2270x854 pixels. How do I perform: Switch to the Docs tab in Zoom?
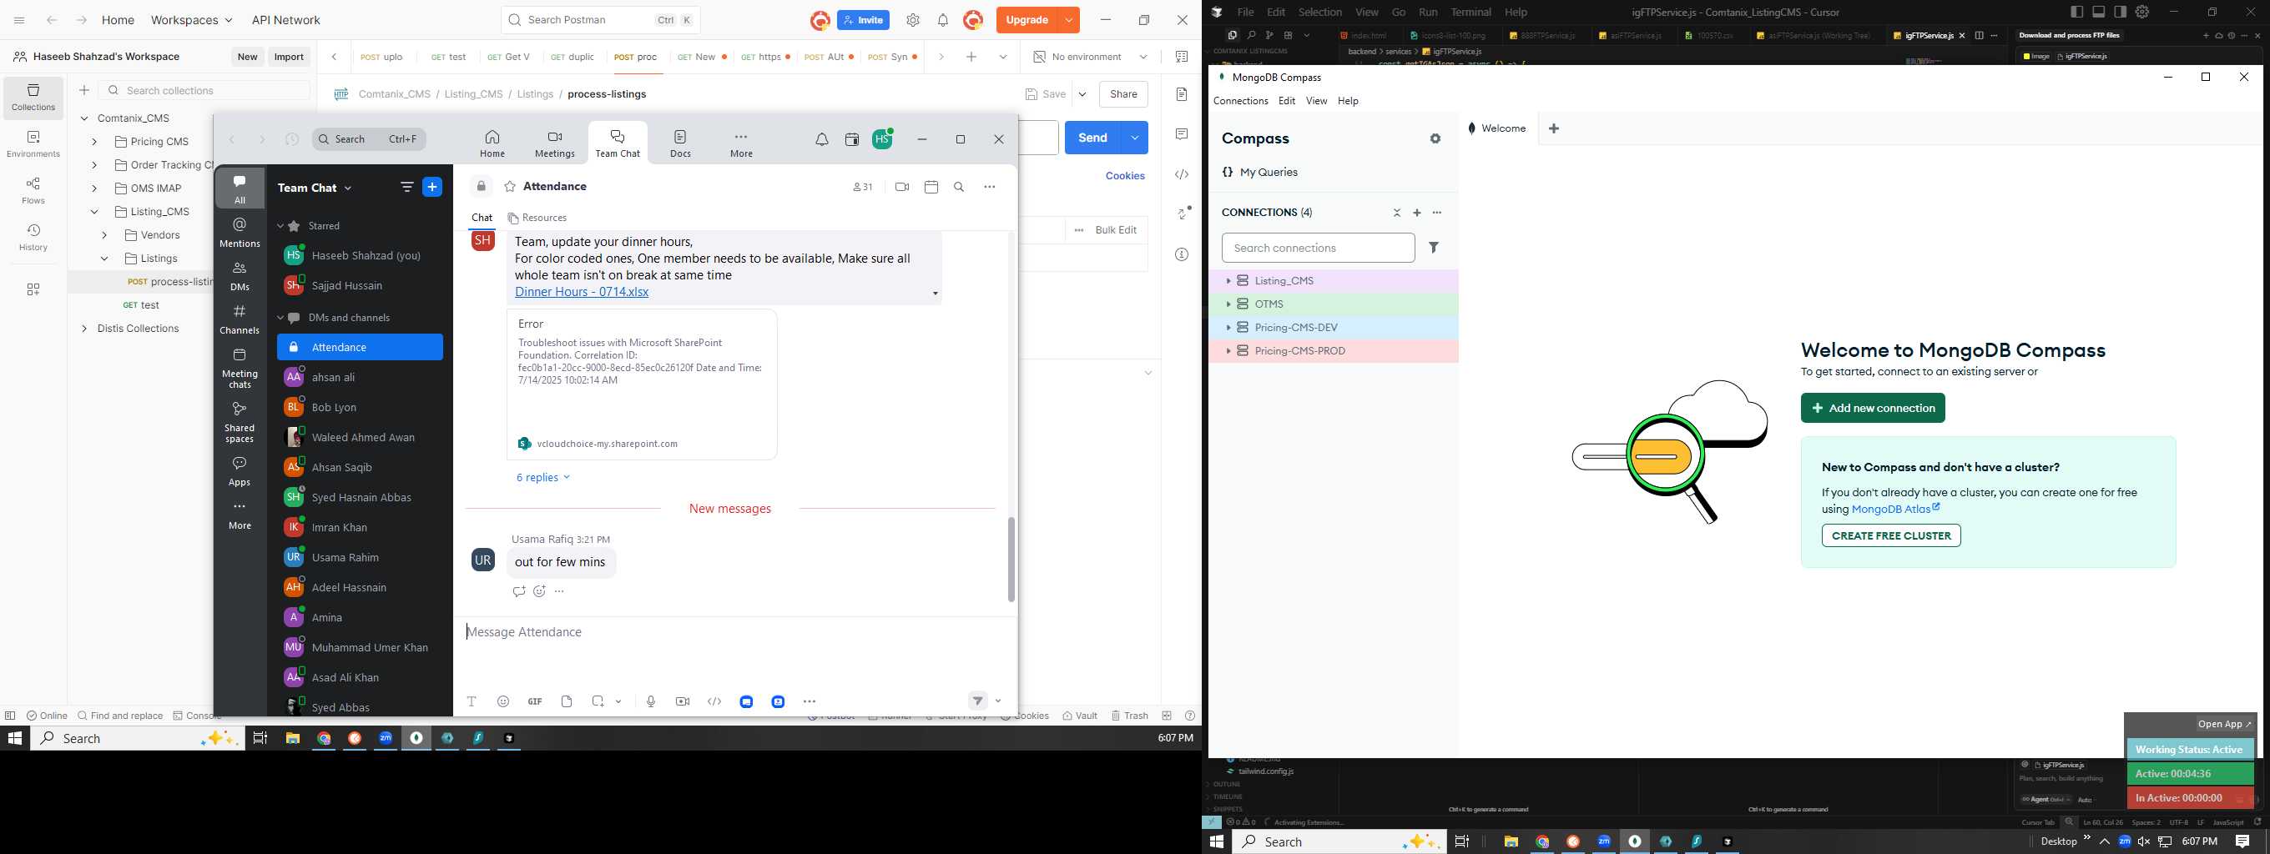pyautogui.click(x=680, y=143)
